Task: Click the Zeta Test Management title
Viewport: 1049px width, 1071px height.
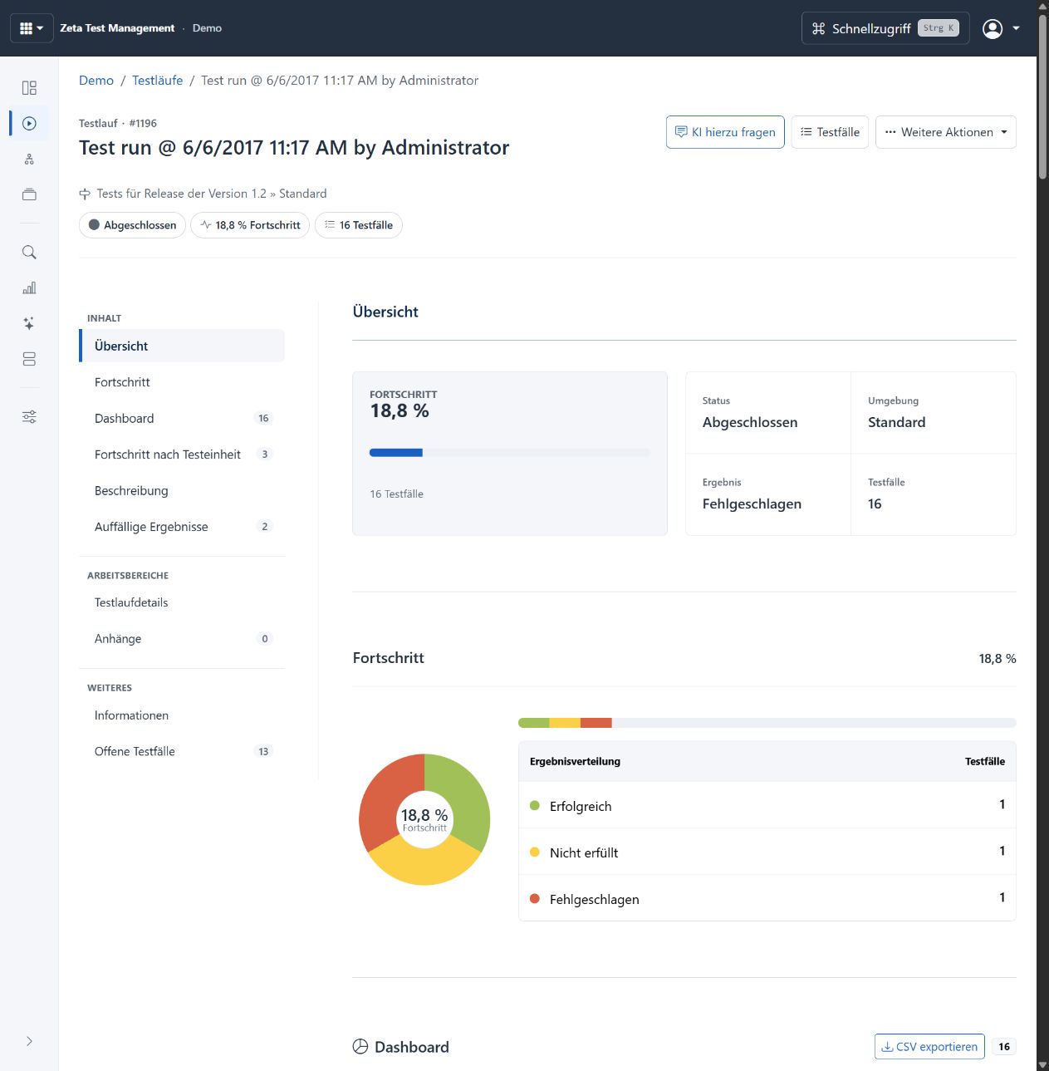Action: (117, 28)
